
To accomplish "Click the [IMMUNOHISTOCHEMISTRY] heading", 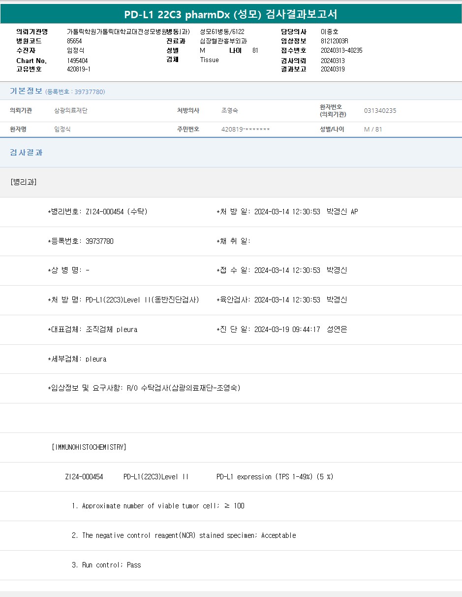I will 89,447.
